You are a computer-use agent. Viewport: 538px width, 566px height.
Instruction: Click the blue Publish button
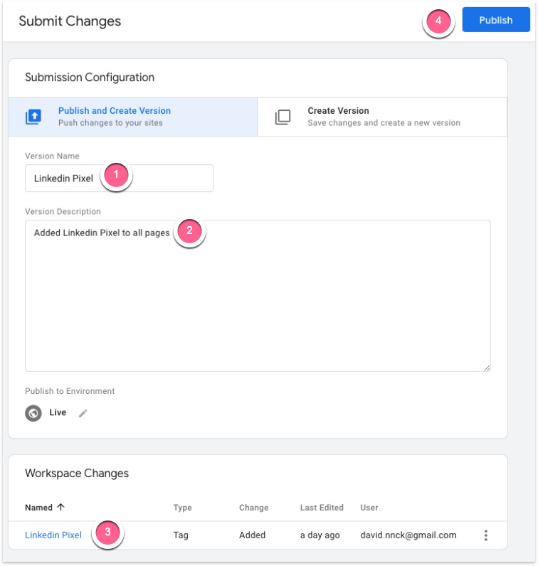pos(495,20)
